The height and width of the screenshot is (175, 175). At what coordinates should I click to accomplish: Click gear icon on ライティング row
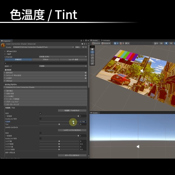coord(85,76)
